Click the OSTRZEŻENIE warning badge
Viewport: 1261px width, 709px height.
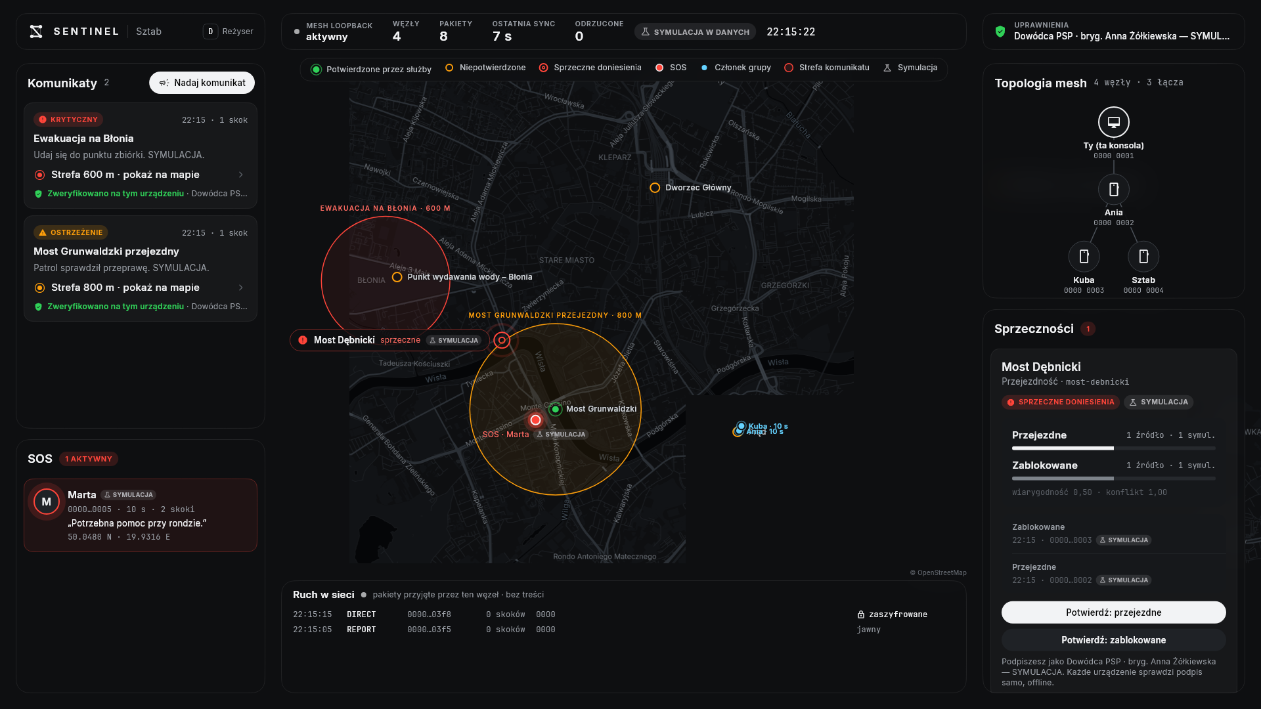coord(70,232)
